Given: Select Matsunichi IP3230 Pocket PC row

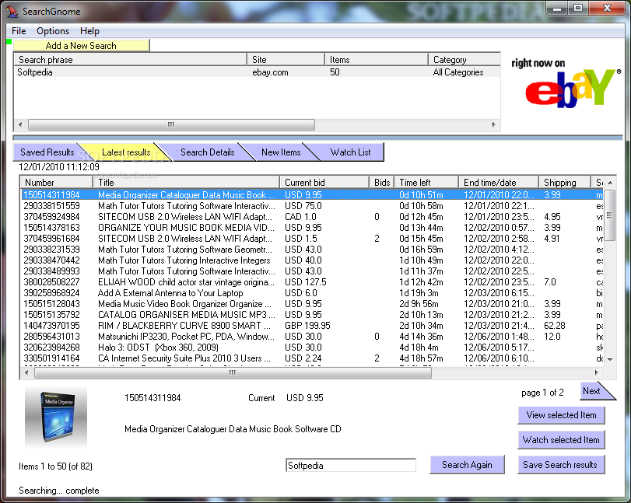Looking at the screenshot, I should (x=312, y=336).
